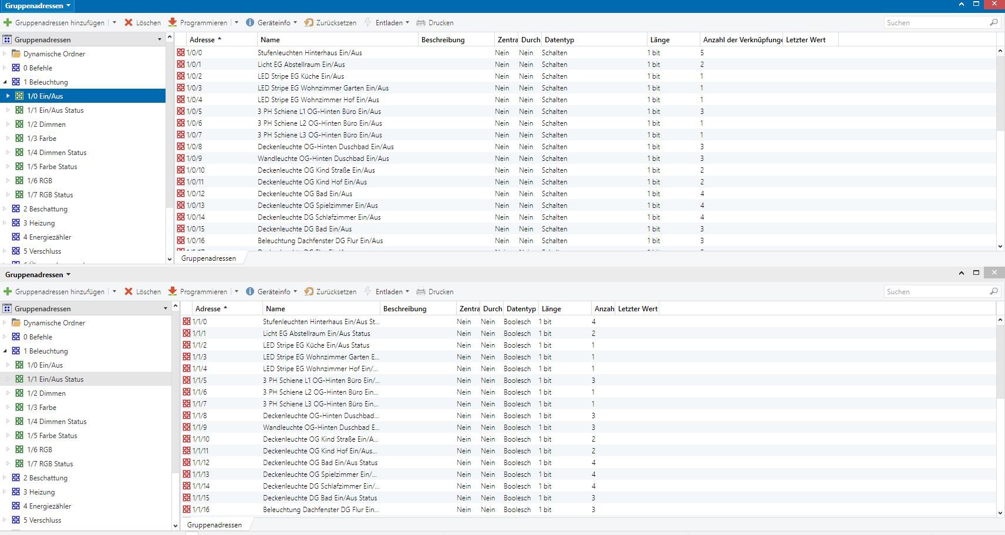Select 1/7 RGB Status in bottom tree
1005x535 pixels.
click(50, 464)
